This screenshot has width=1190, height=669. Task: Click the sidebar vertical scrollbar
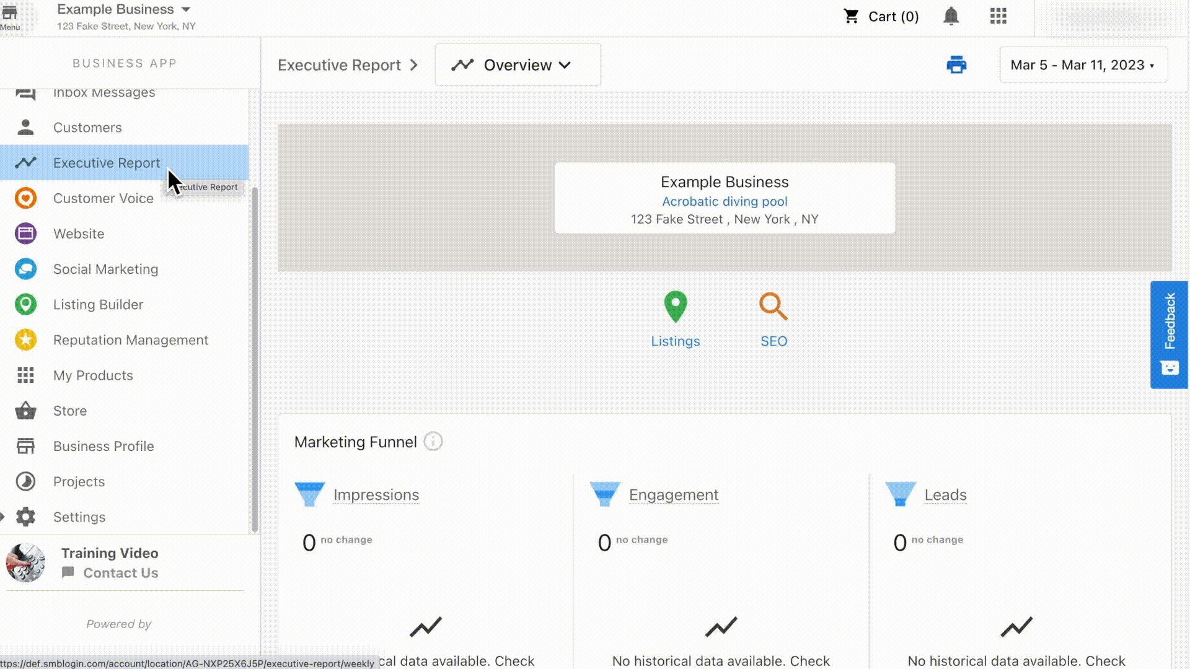pyautogui.click(x=254, y=359)
